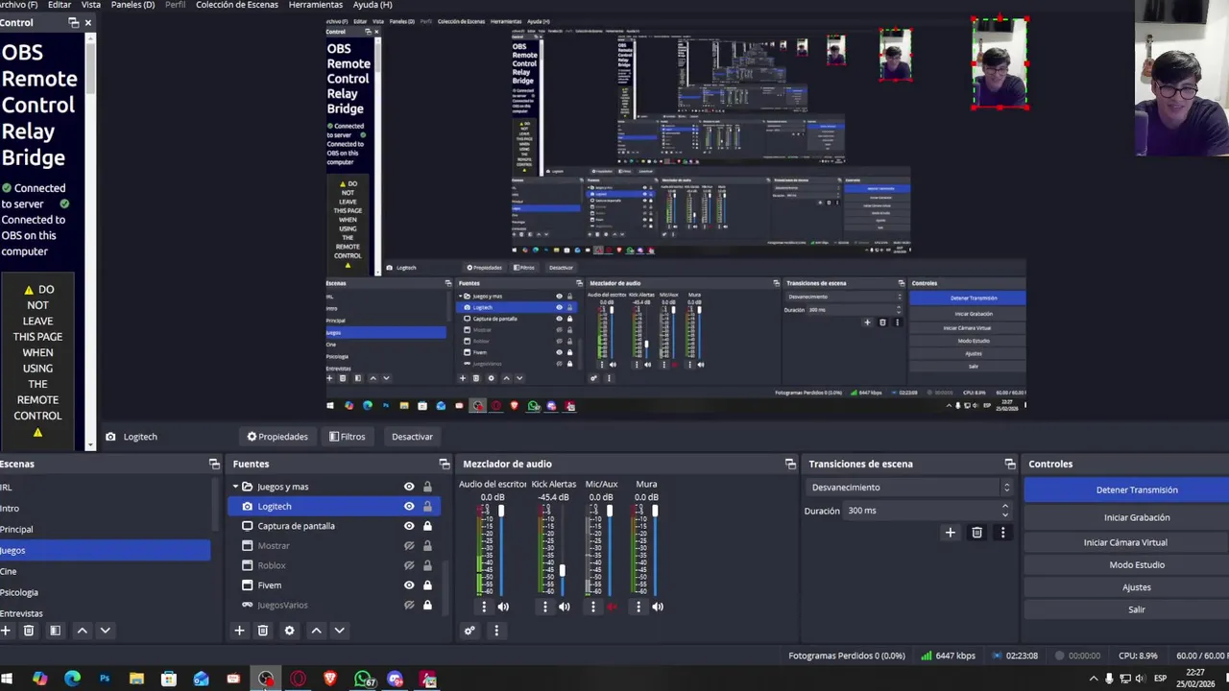Open the Editar menu
This screenshot has height=691, width=1229.
pyautogui.click(x=60, y=5)
